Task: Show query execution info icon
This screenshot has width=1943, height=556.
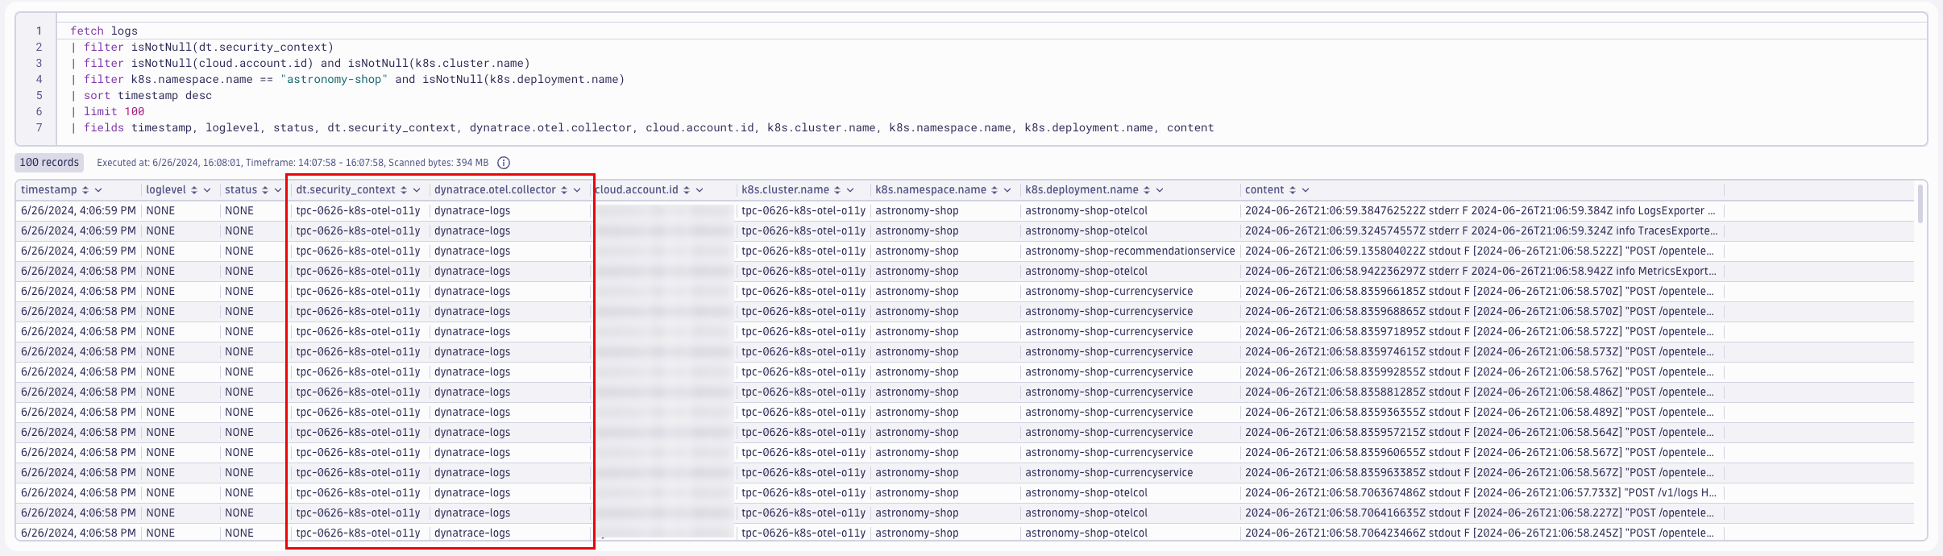Action: (x=504, y=163)
